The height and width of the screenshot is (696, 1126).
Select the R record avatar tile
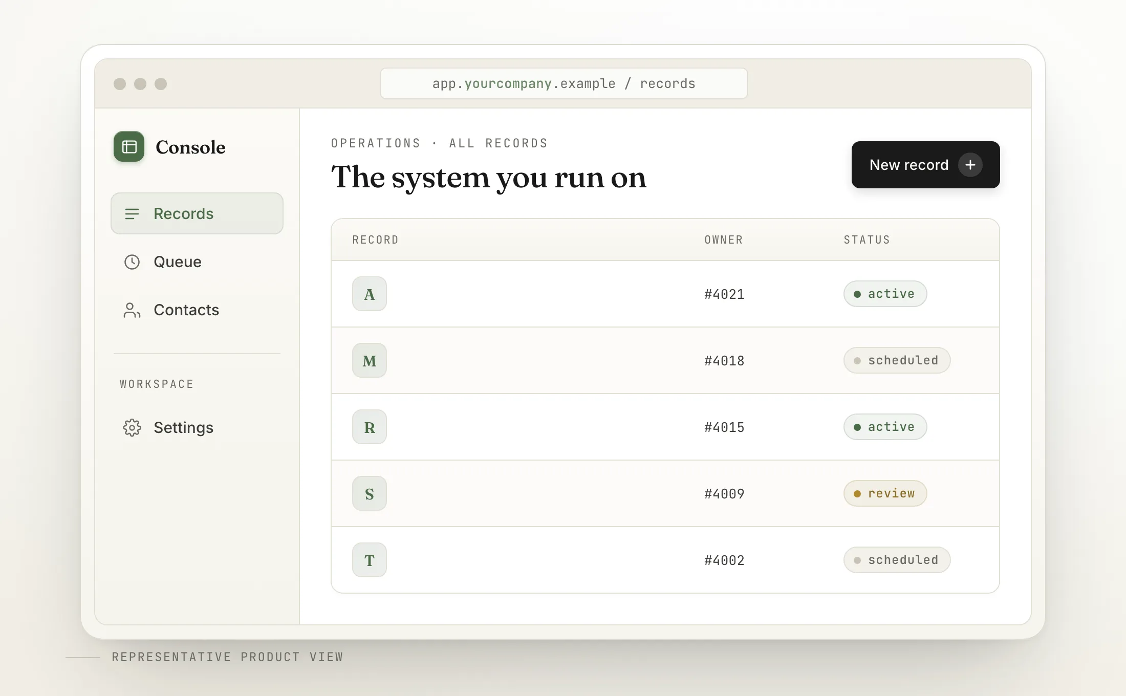coord(370,427)
